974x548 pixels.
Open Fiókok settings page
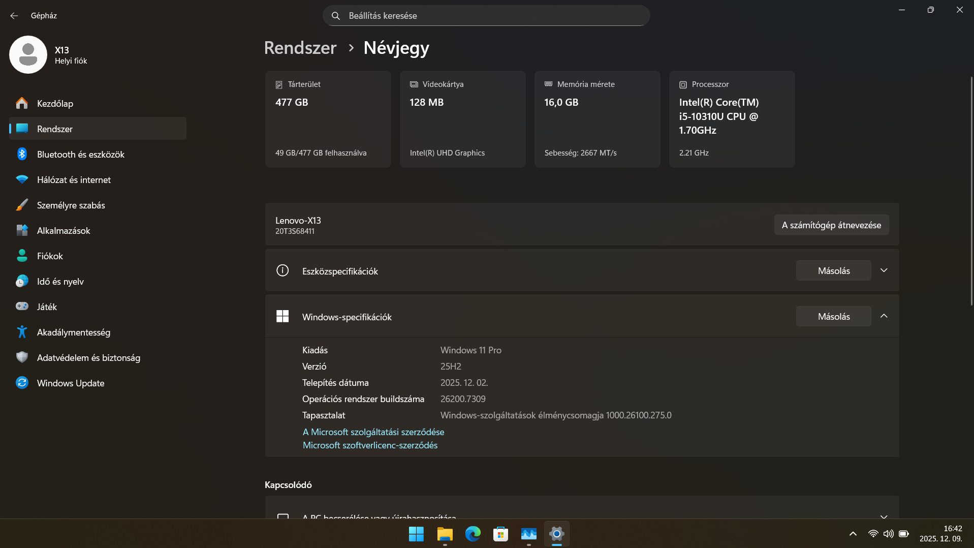click(98, 256)
